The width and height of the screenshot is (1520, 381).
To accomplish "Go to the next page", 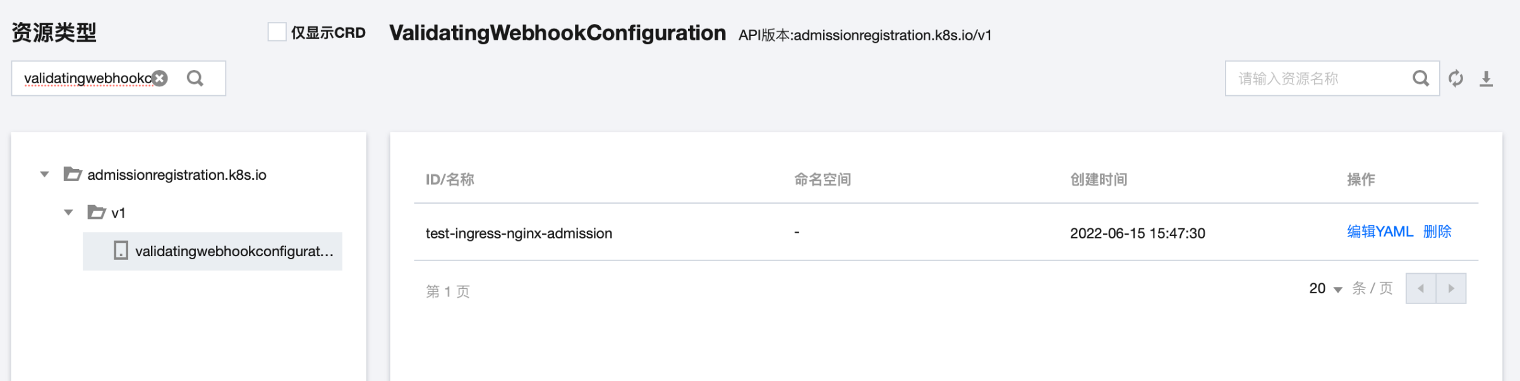I will coord(1451,288).
